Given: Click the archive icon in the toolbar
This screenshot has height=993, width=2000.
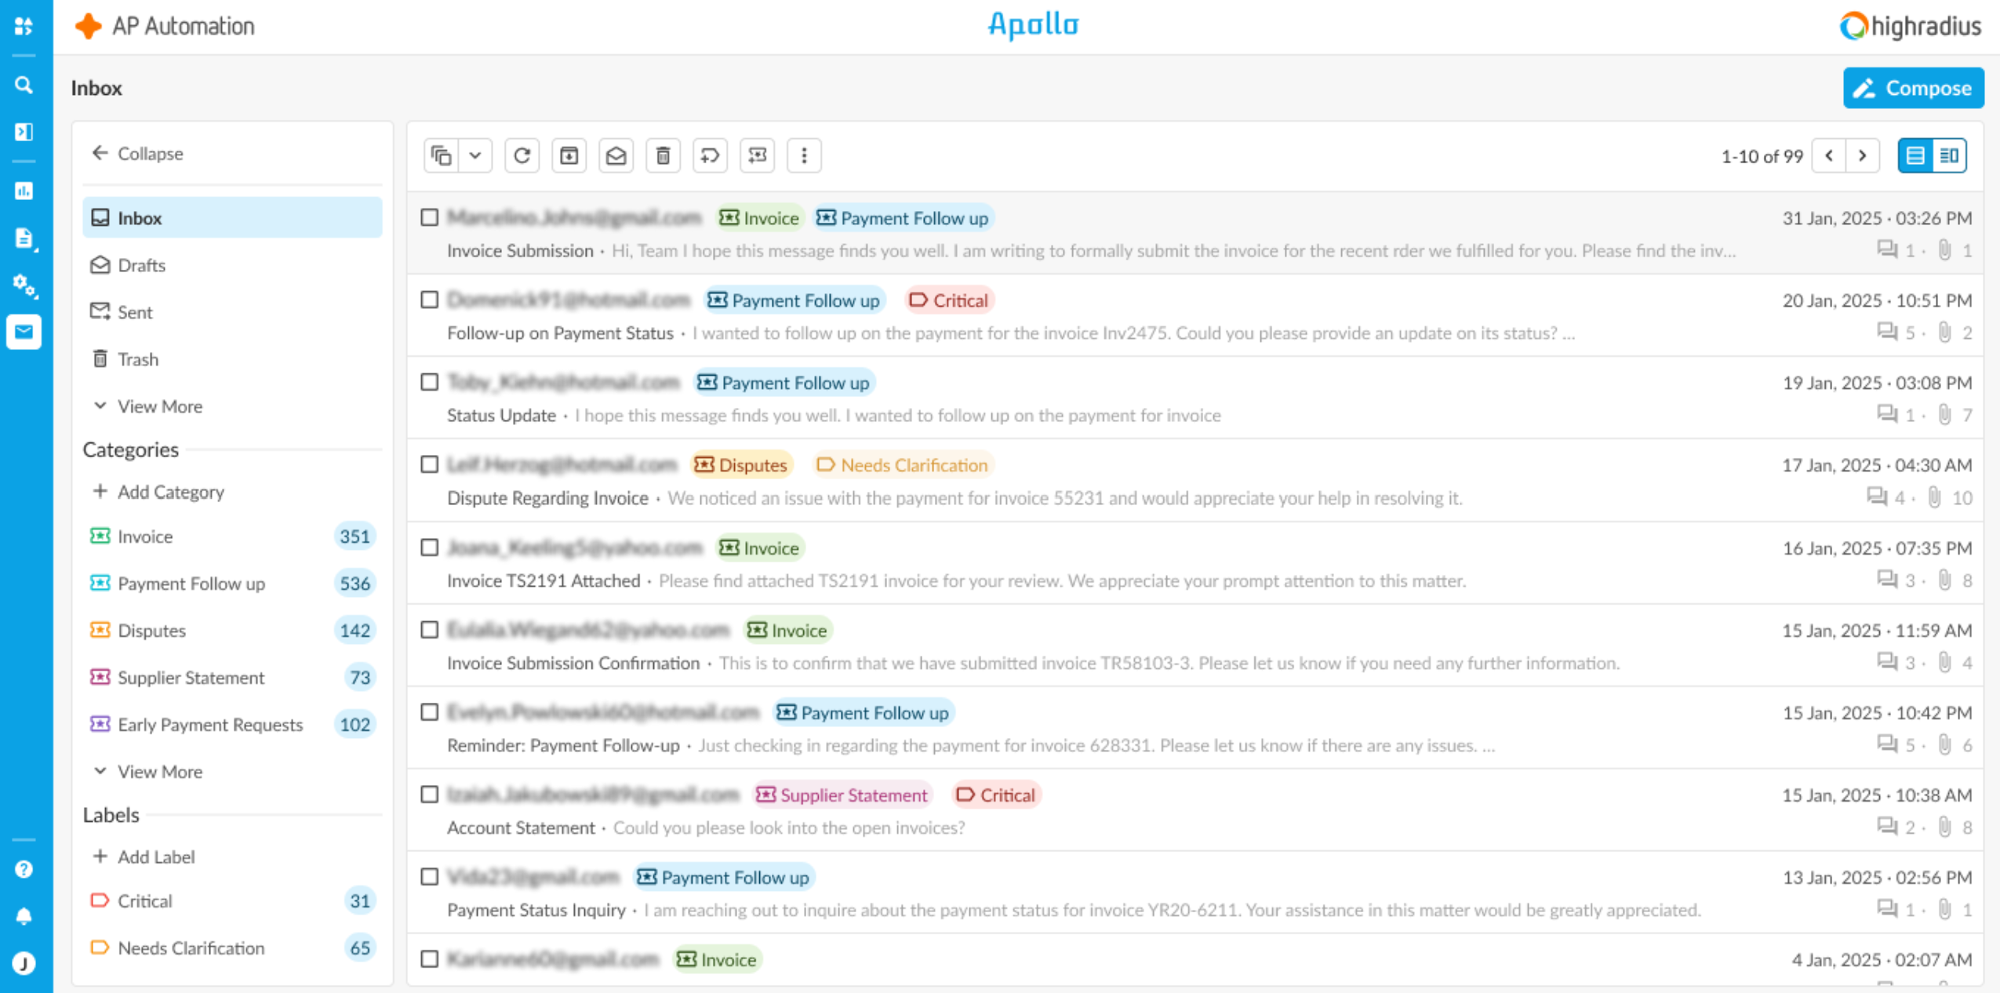Looking at the screenshot, I should (569, 155).
